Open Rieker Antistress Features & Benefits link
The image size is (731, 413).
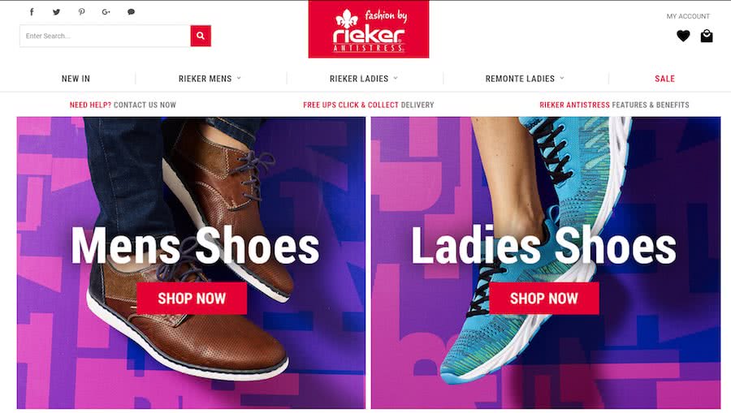pyautogui.click(x=614, y=105)
